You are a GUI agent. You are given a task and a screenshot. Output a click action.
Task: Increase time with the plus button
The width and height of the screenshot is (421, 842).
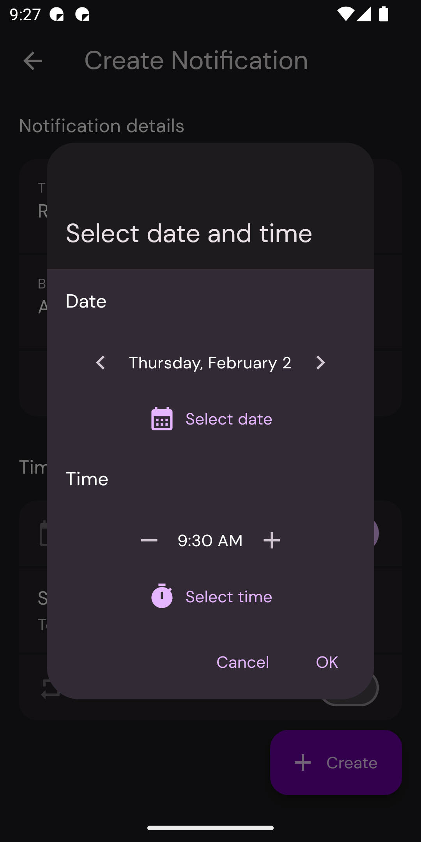(272, 540)
